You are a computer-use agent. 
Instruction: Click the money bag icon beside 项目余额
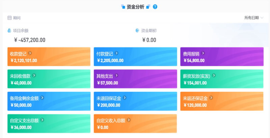(9, 30)
